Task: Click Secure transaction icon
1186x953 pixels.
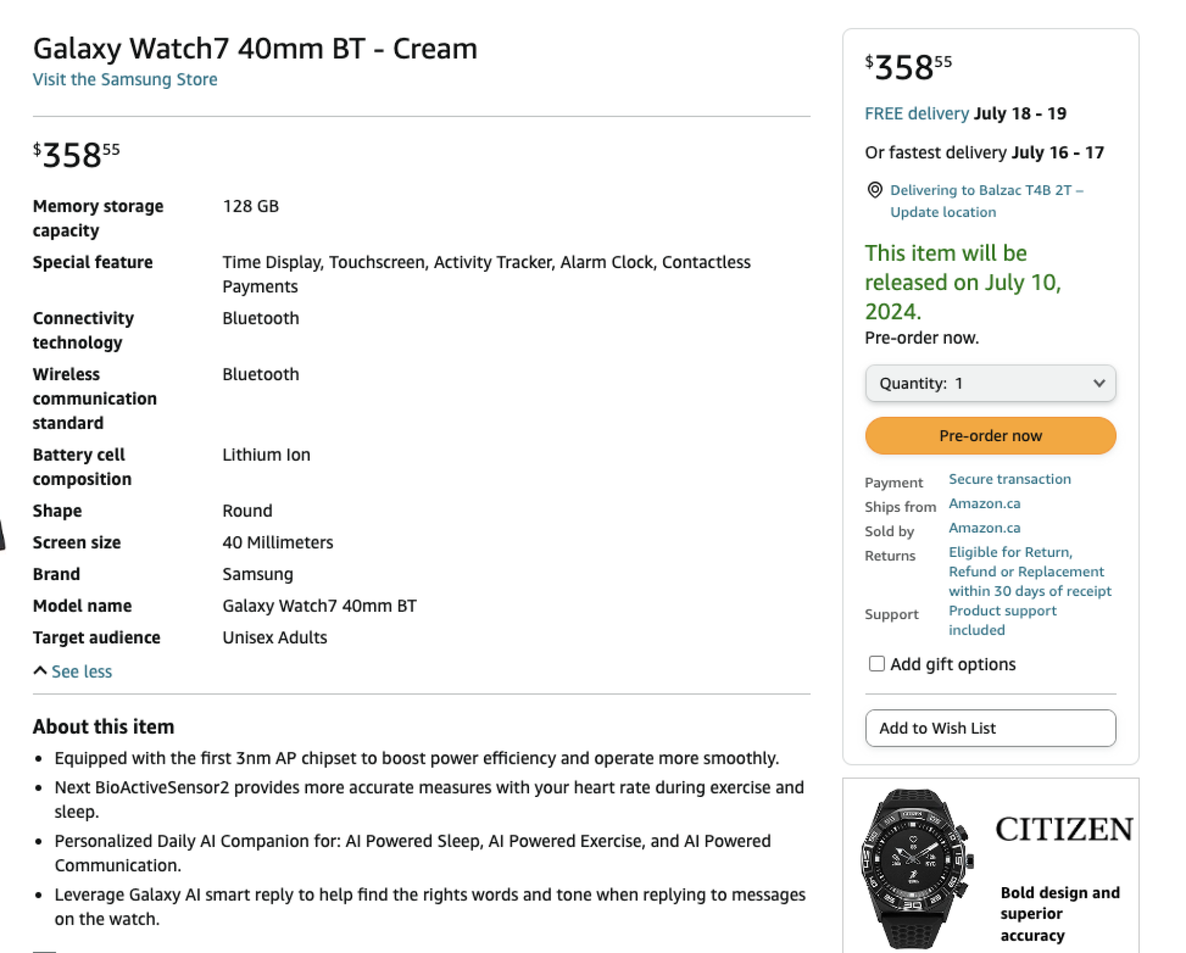Action: point(1009,477)
